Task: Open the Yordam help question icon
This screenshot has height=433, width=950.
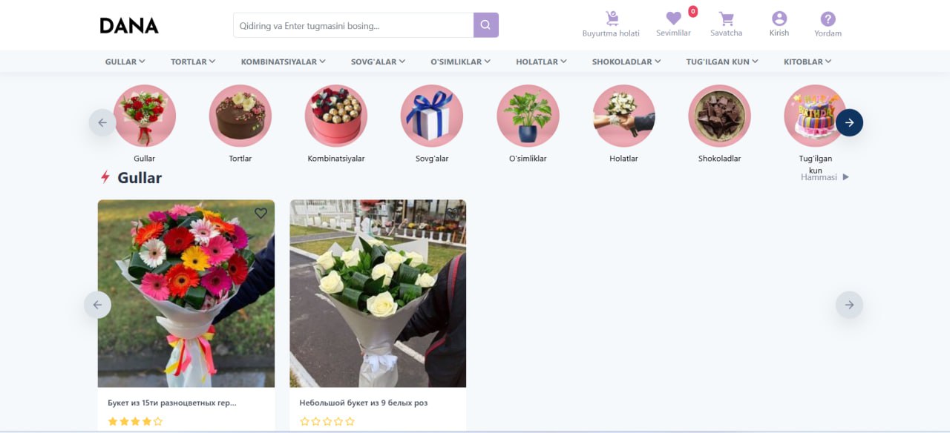Action: coord(828,19)
